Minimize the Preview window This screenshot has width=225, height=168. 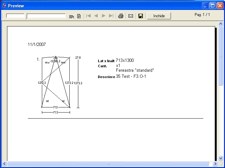click(x=205, y=6)
